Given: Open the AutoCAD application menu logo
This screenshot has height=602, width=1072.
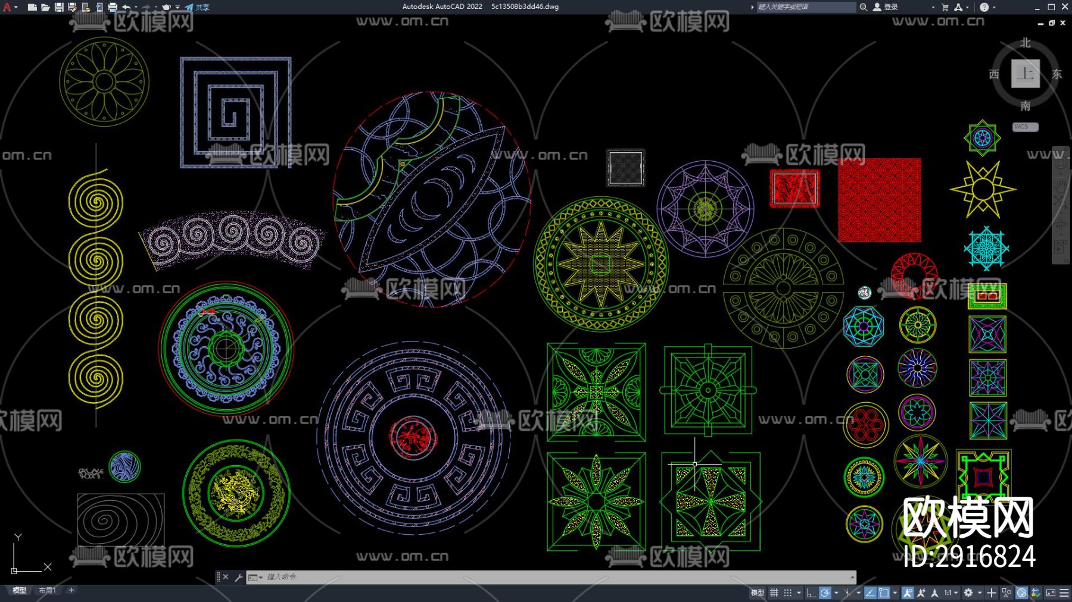Looking at the screenshot, I should pyautogui.click(x=7, y=7).
